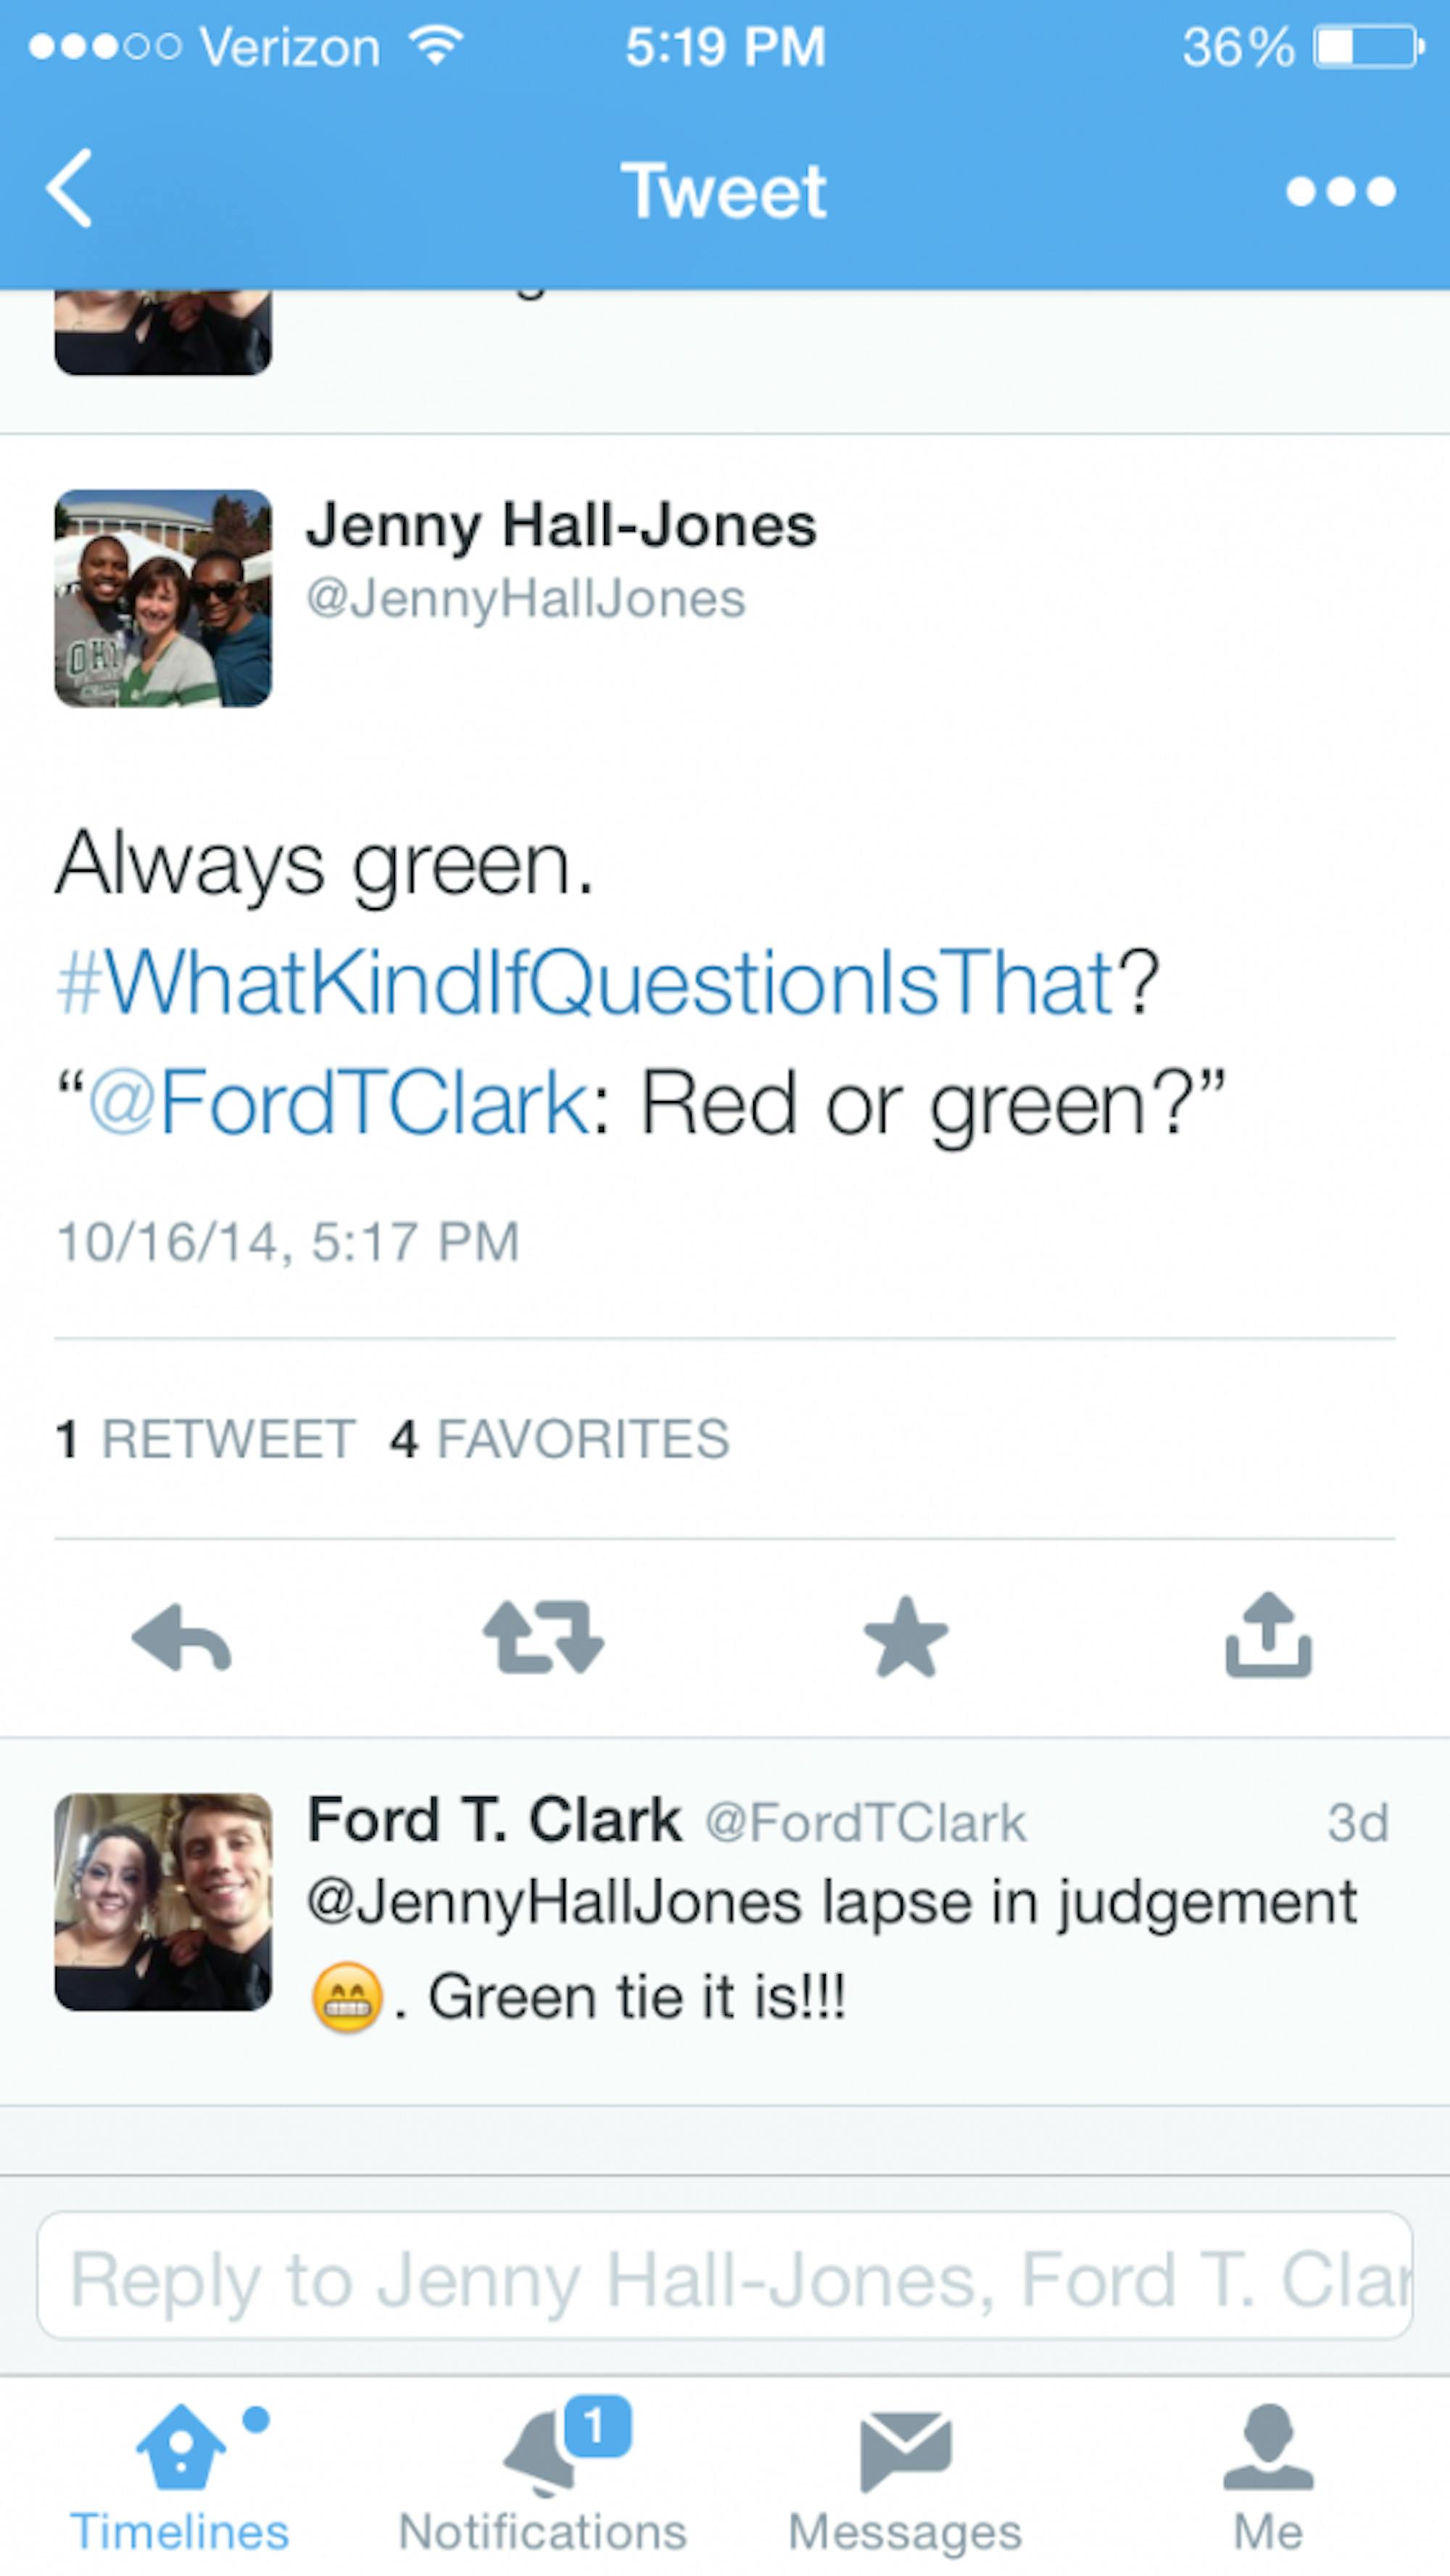View the 1 Retweet list
Screen dimensions: 1450x2576
point(206,1439)
